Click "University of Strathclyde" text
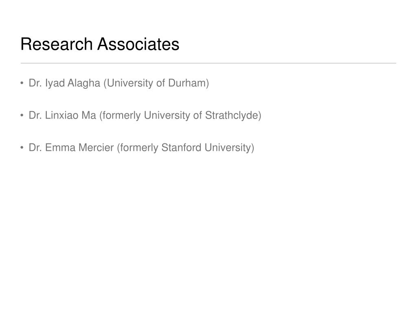This screenshot has width=417, height=313. click(202, 115)
